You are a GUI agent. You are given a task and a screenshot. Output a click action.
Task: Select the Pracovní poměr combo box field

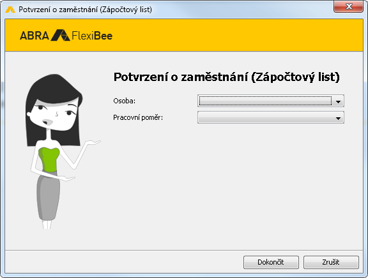pos(271,117)
